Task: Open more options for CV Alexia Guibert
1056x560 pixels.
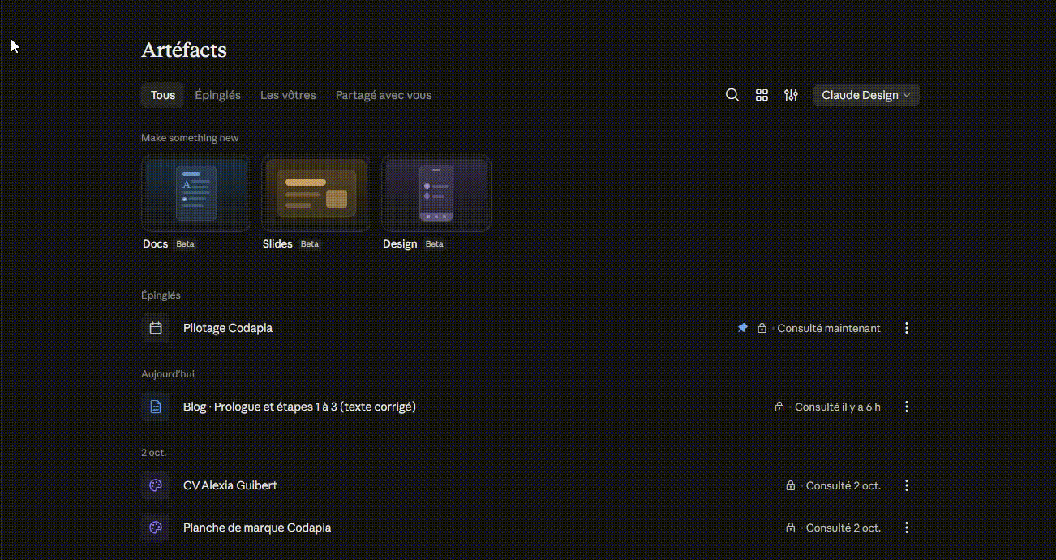Action: pyautogui.click(x=907, y=485)
